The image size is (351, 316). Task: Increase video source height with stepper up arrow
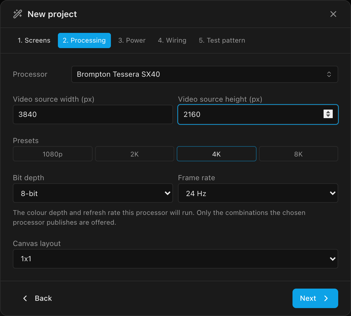coord(328,112)
